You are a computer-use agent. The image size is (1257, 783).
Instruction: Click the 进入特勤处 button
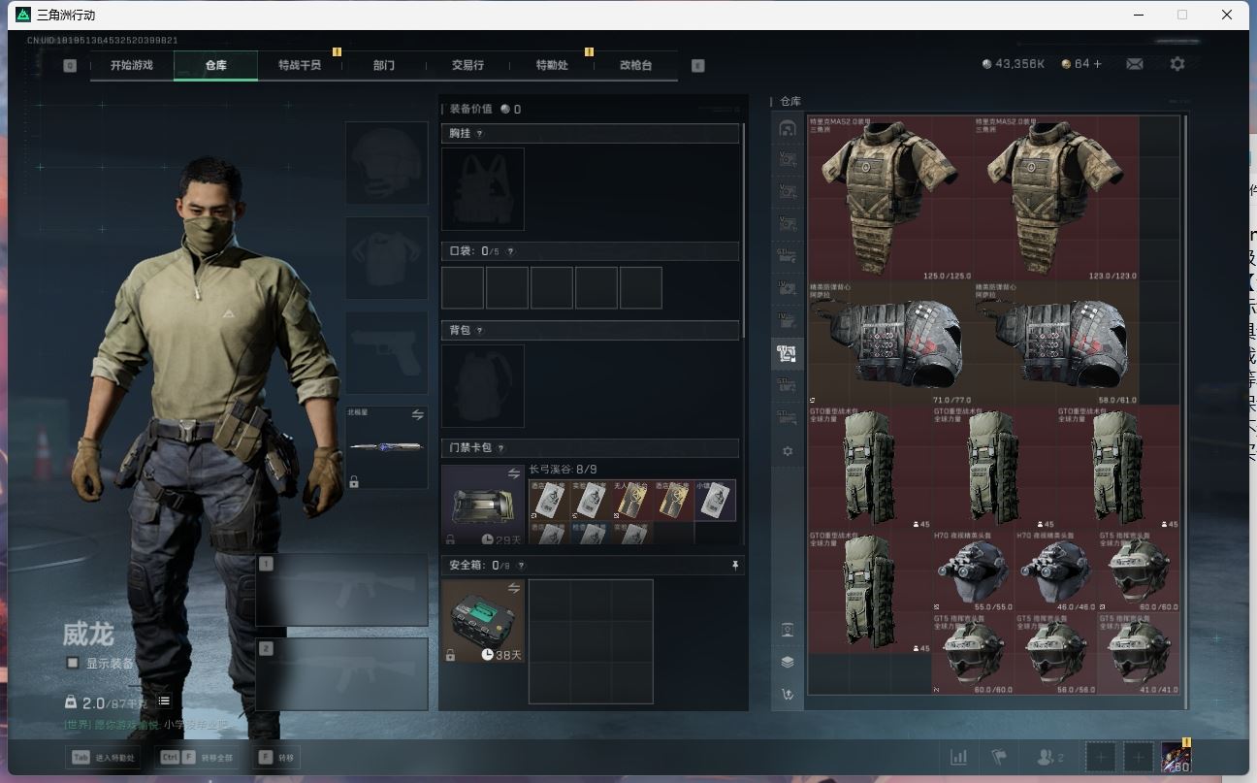tap(104, 758)
